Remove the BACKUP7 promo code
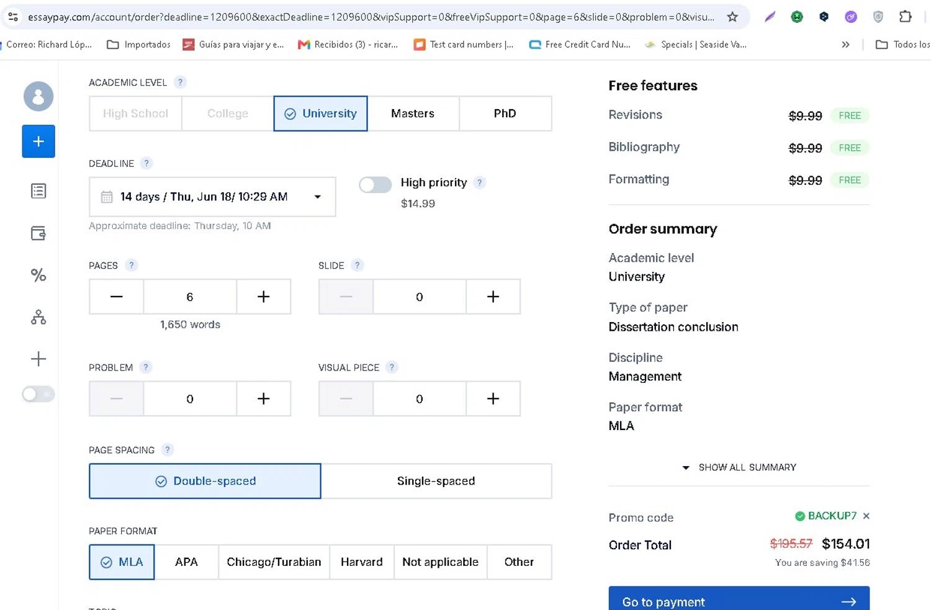 coord(866,516)
